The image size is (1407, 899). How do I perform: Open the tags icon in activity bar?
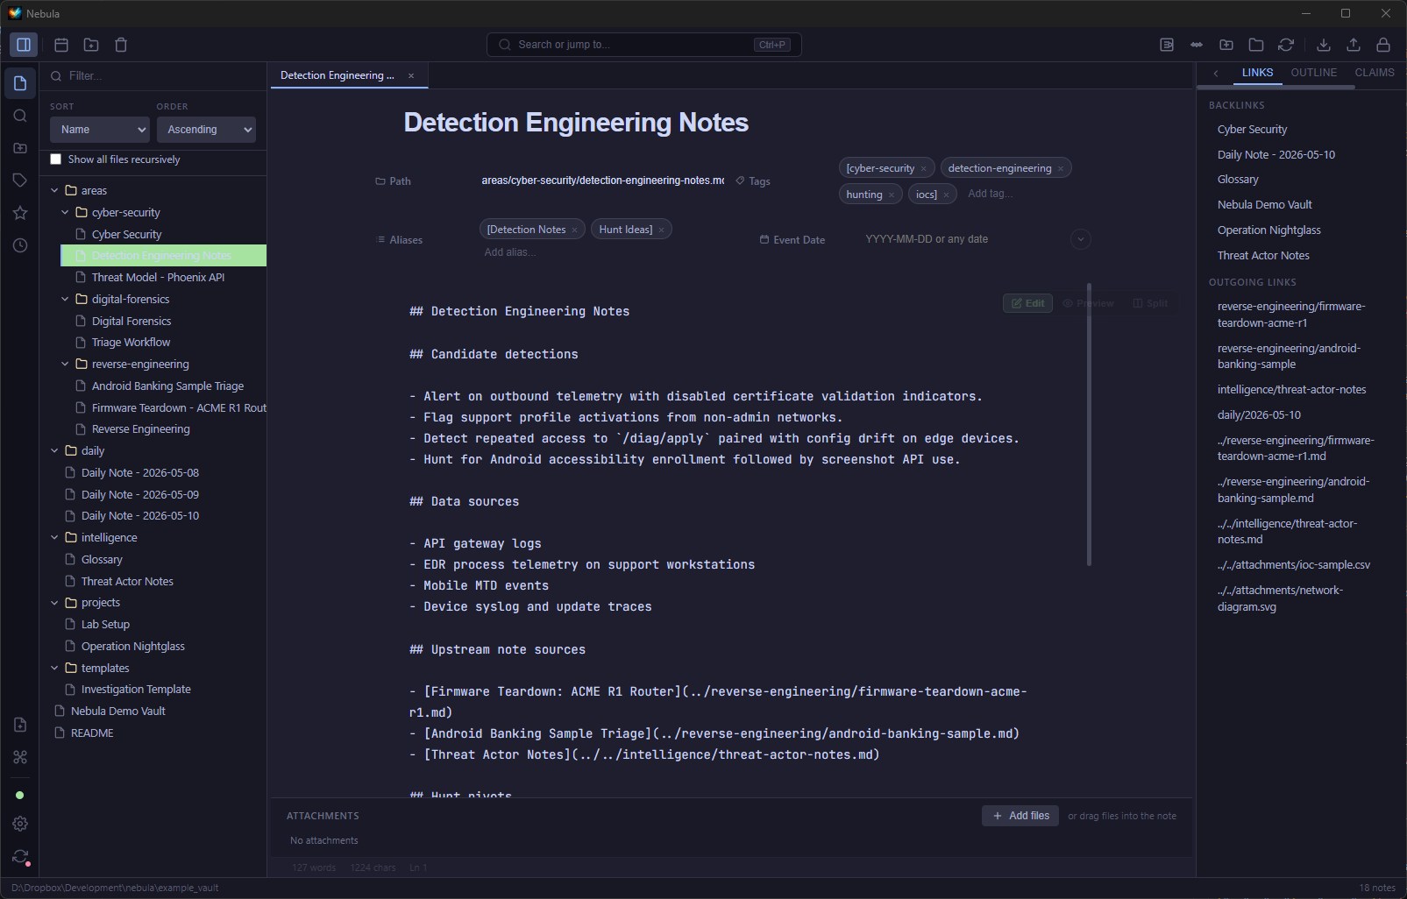point(20,181)
